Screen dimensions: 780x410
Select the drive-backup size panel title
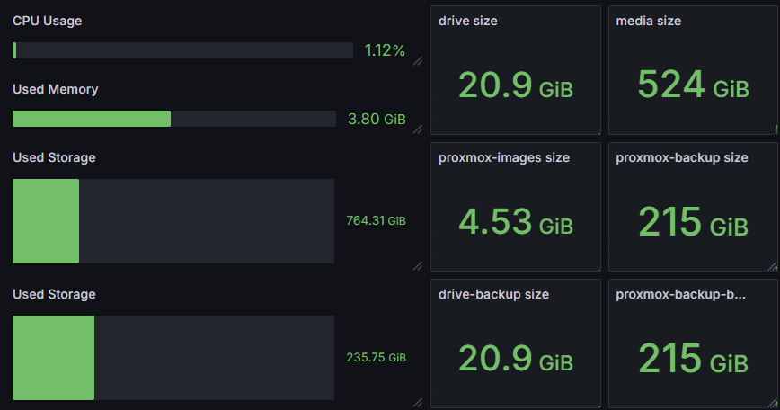click(493, 294)
